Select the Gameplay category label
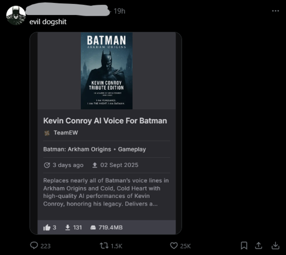The height and width of the screenshot is (255, 286). [x=132, y=149]
